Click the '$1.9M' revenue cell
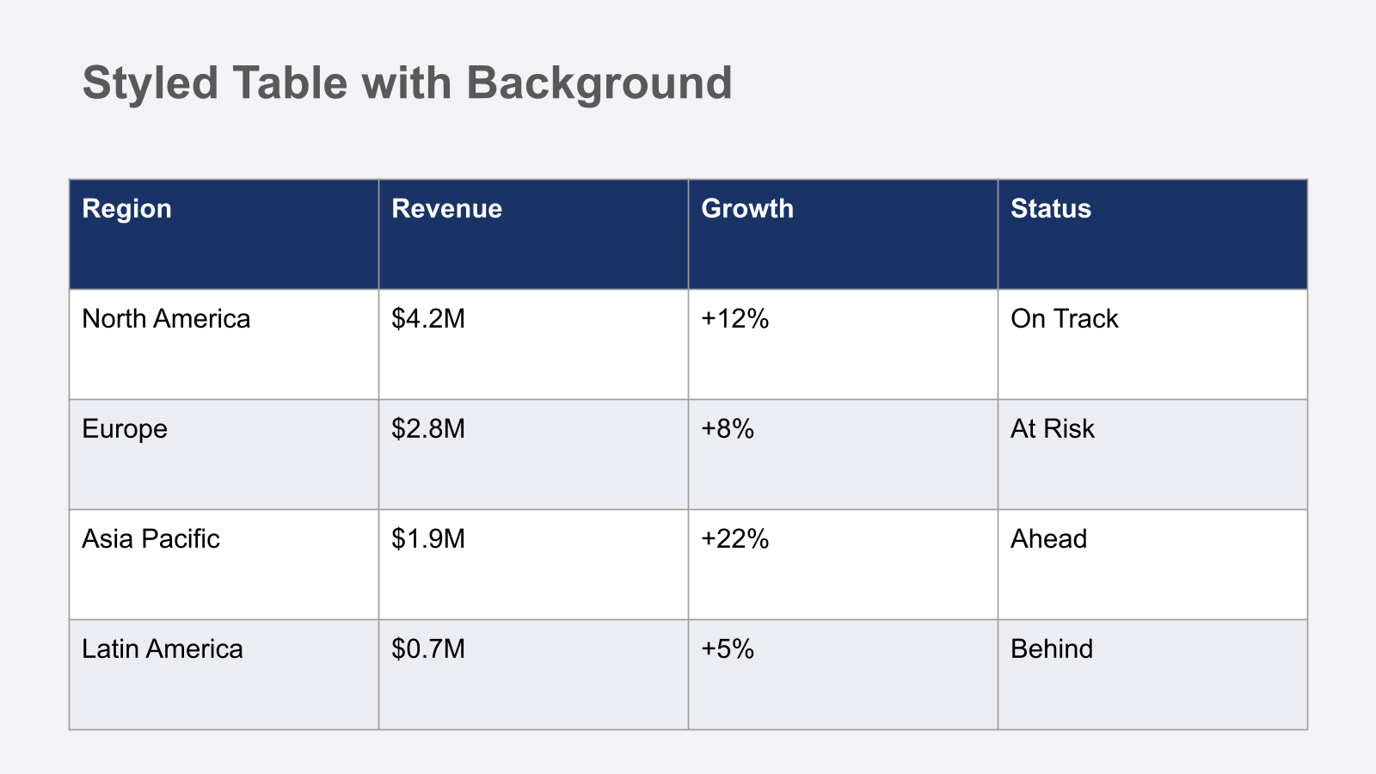Screen dimensions: 1376x774 533,564
